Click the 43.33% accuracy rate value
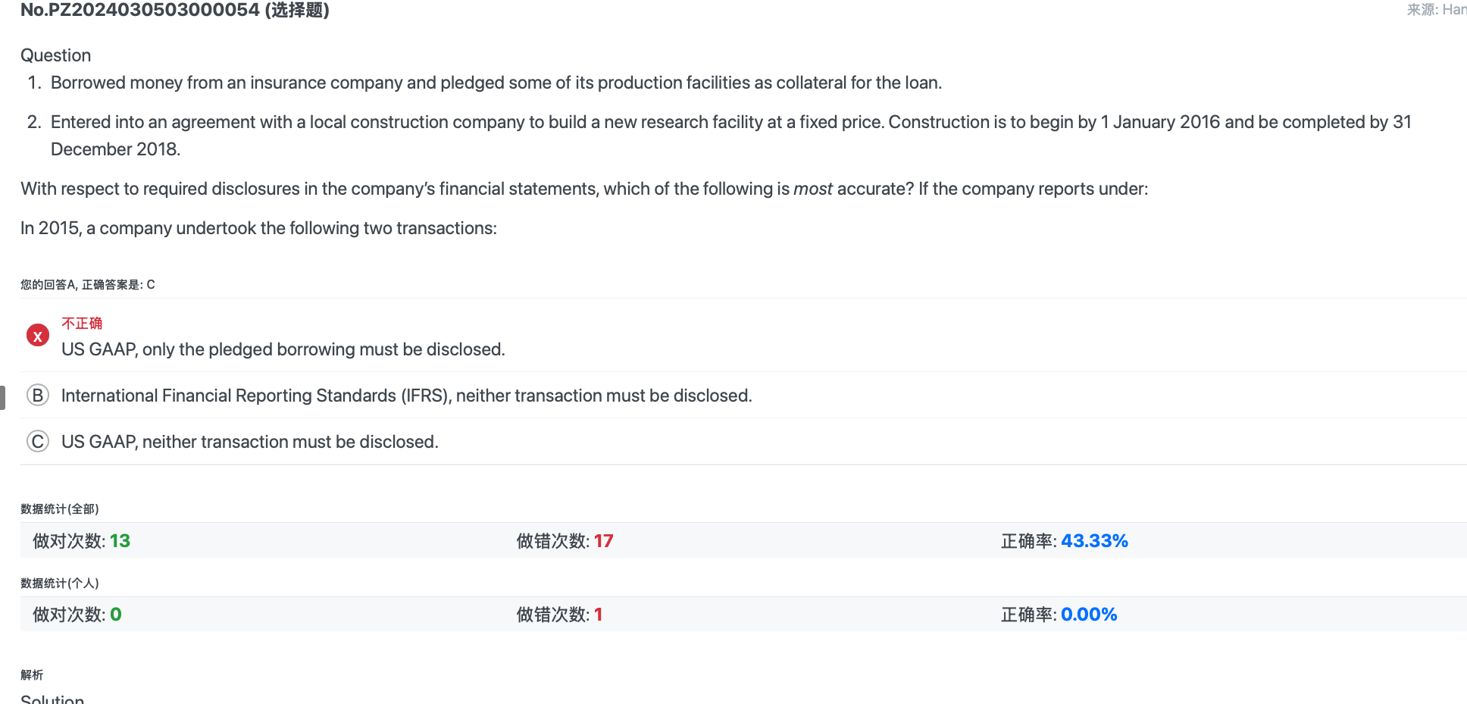The image size is (1467, 704). coord(1094,541)
